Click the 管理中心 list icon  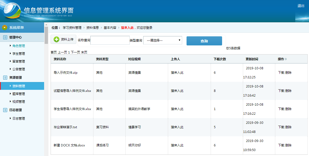[5, 37]
